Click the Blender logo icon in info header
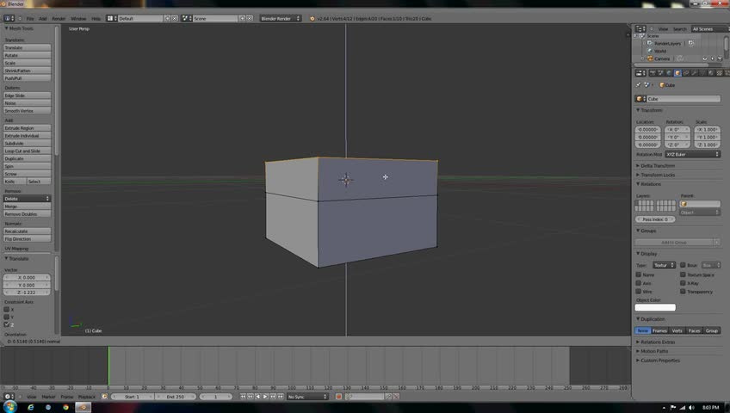This screenshot has width=730, height=413. tap(312, 19)
